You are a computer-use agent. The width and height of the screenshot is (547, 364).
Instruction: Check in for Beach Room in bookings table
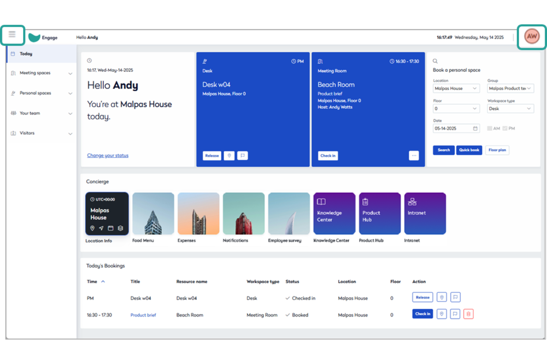[422, 314]
